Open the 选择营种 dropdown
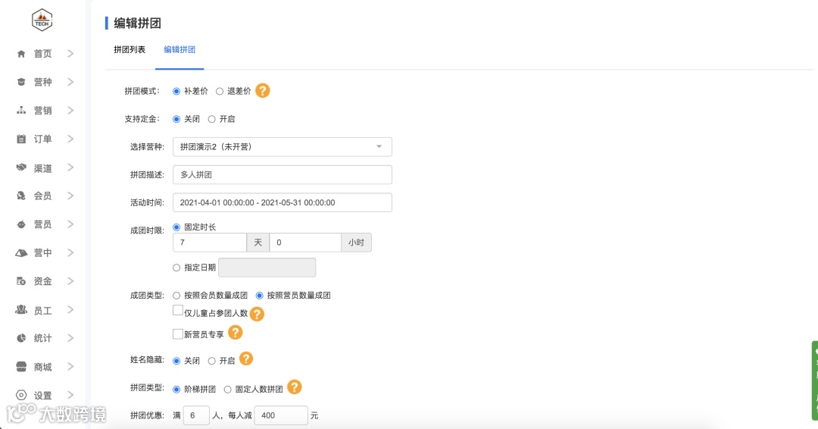Viewport: 818px width, 429px height. (283, 146)
